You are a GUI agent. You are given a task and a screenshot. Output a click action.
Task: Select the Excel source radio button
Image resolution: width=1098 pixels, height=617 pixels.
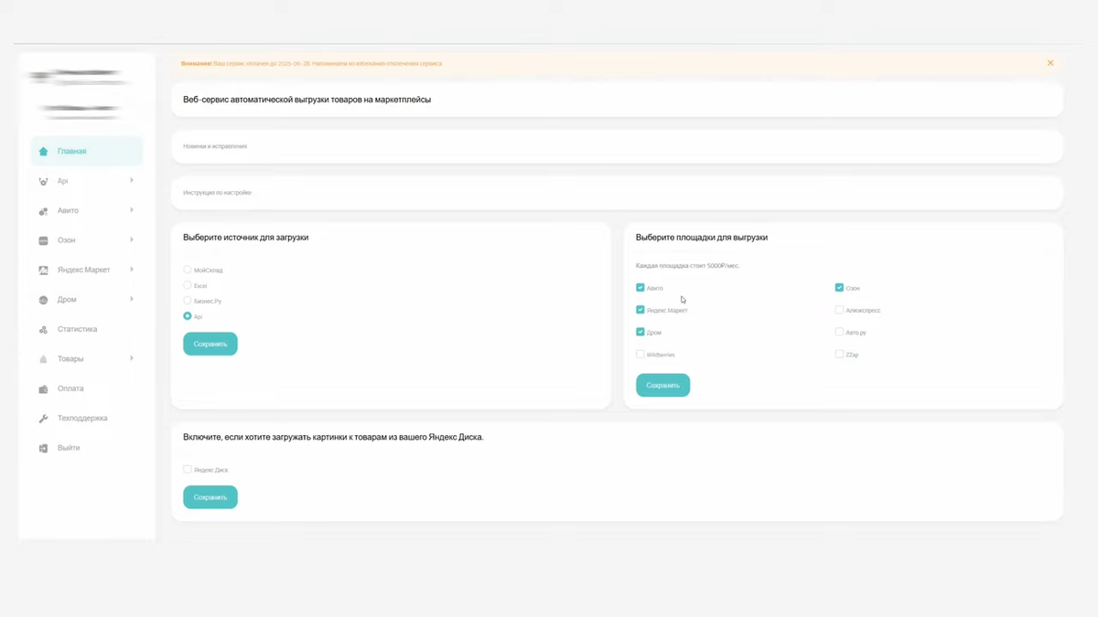click(188, 285)
